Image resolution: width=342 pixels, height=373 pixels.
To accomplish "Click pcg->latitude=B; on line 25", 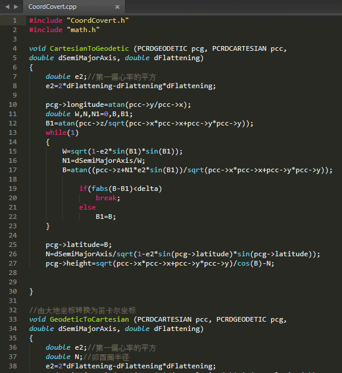I will [x=79, y=245].
